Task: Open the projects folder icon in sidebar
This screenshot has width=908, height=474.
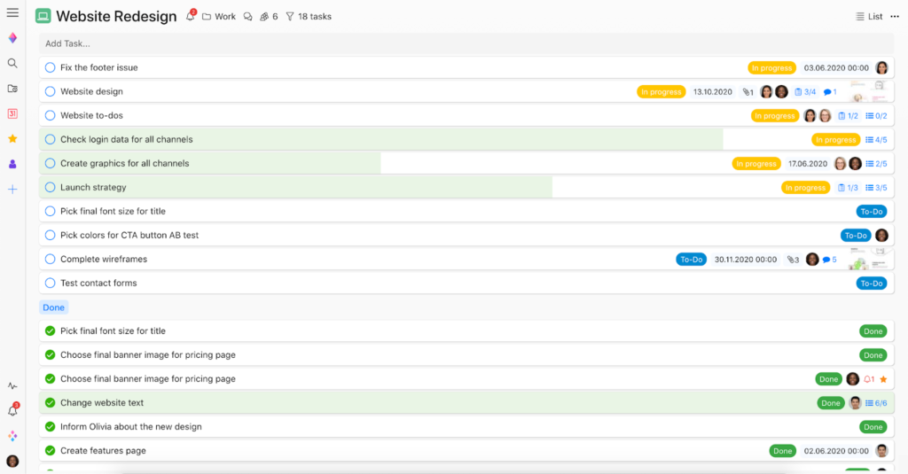Action: point(12,89)
